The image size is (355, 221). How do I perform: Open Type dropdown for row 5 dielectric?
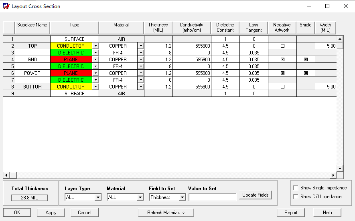[95, 66]
